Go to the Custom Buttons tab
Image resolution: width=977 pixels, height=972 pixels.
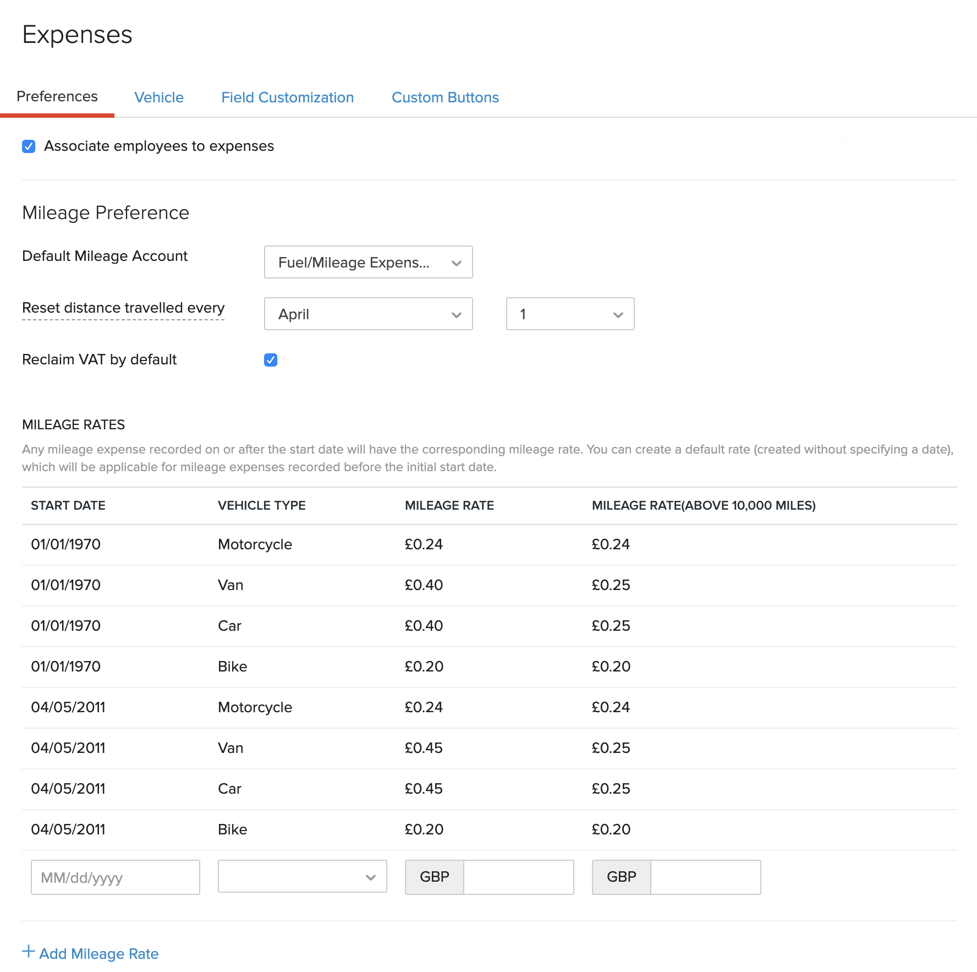pos(445,97)
